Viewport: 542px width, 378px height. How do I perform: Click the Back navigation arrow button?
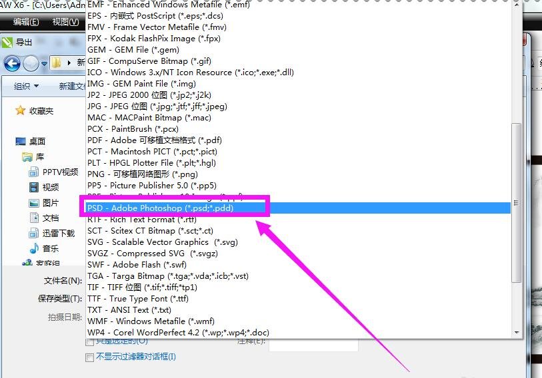point(12,63)
